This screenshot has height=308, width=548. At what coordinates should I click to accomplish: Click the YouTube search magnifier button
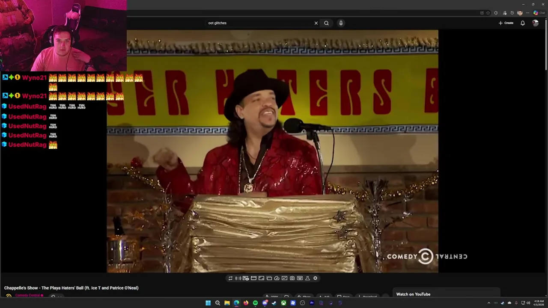coord(326,23)
